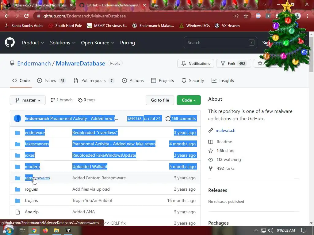Open the VX Heaven bookmark
314x235 pixels.
[227, 26]
